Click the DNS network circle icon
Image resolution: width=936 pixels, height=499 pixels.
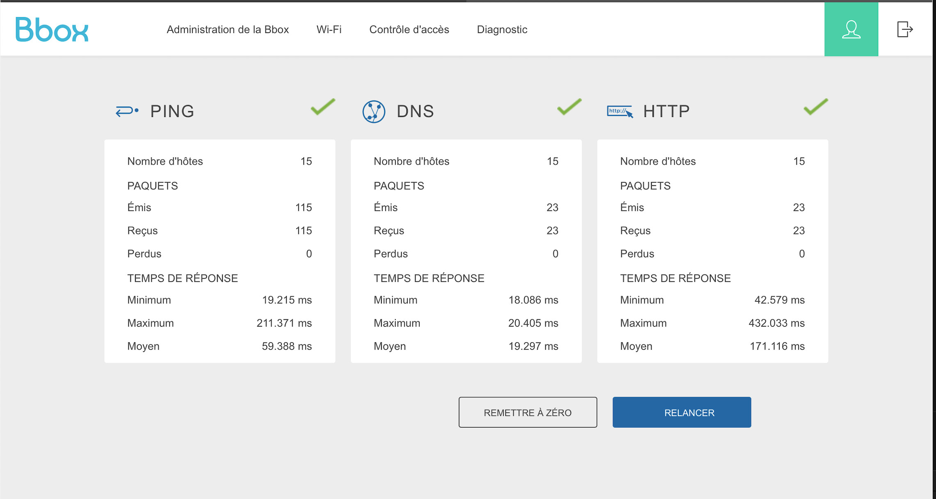[374, 112]
